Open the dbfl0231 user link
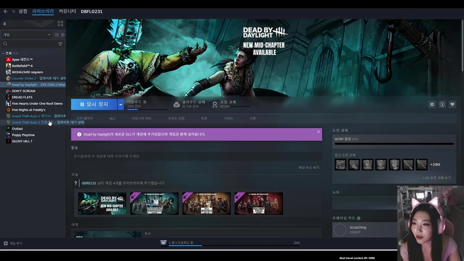 pos(89,183)
